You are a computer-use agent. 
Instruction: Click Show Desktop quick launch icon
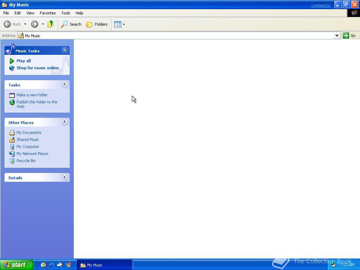(x=60, y=265)
